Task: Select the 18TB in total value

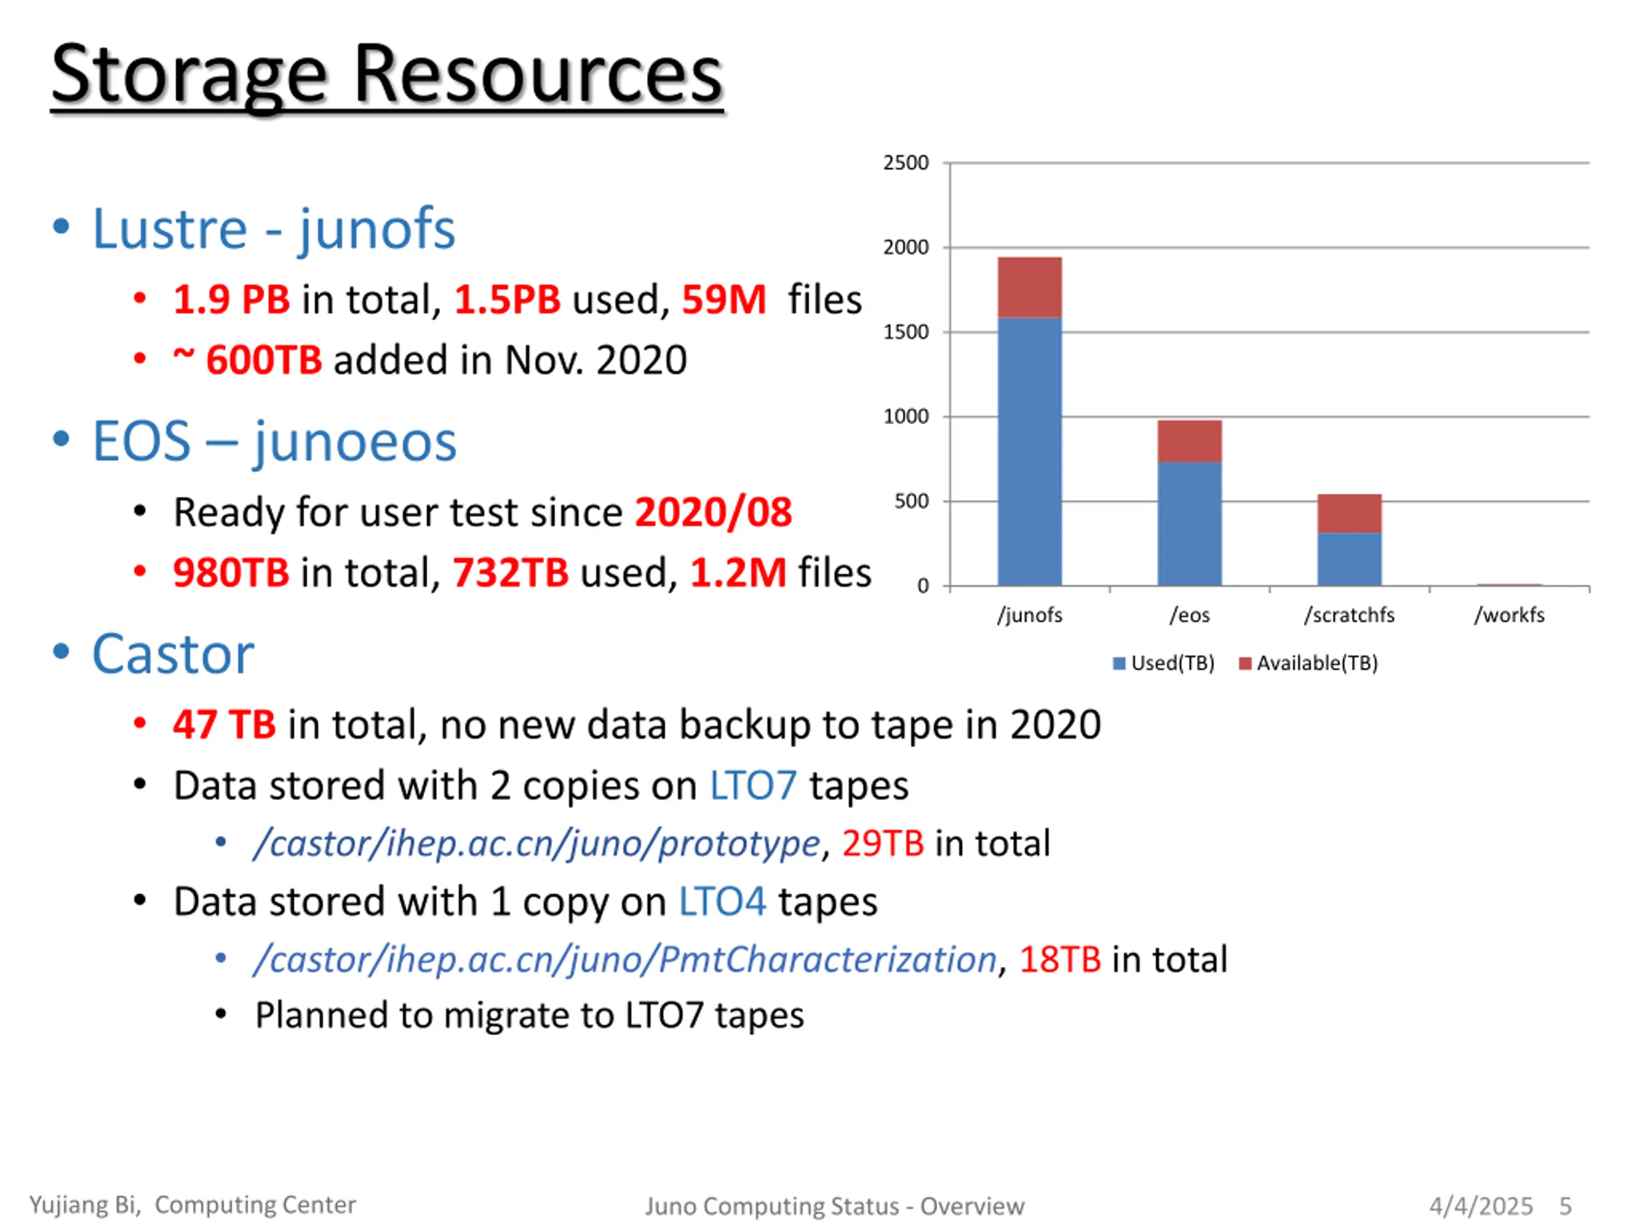Action: click(x=1060, y=960)
